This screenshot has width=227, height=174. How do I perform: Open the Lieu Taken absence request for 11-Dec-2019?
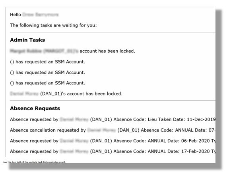coord(113,119)
